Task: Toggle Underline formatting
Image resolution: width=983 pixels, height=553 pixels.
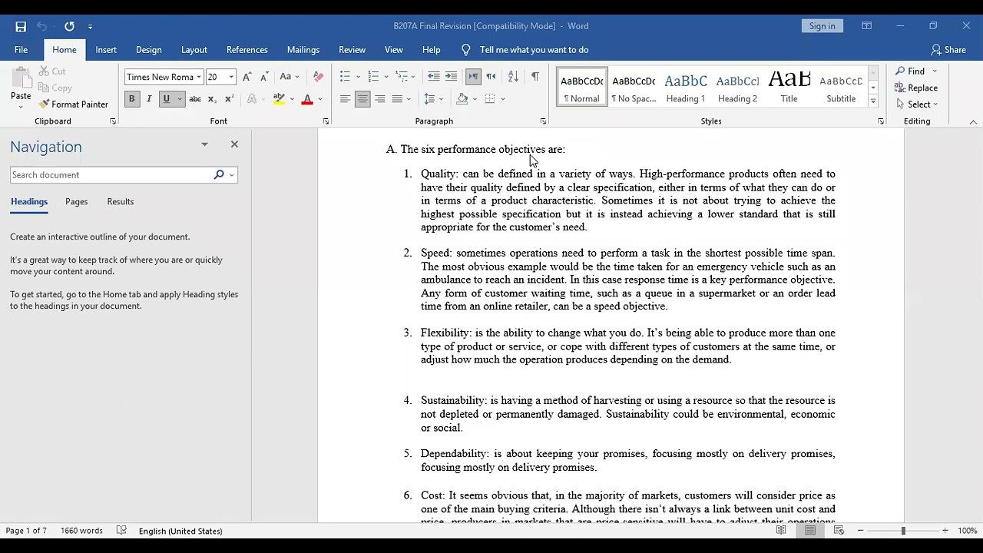Action: pyautogui.click(x=166, y=99)
